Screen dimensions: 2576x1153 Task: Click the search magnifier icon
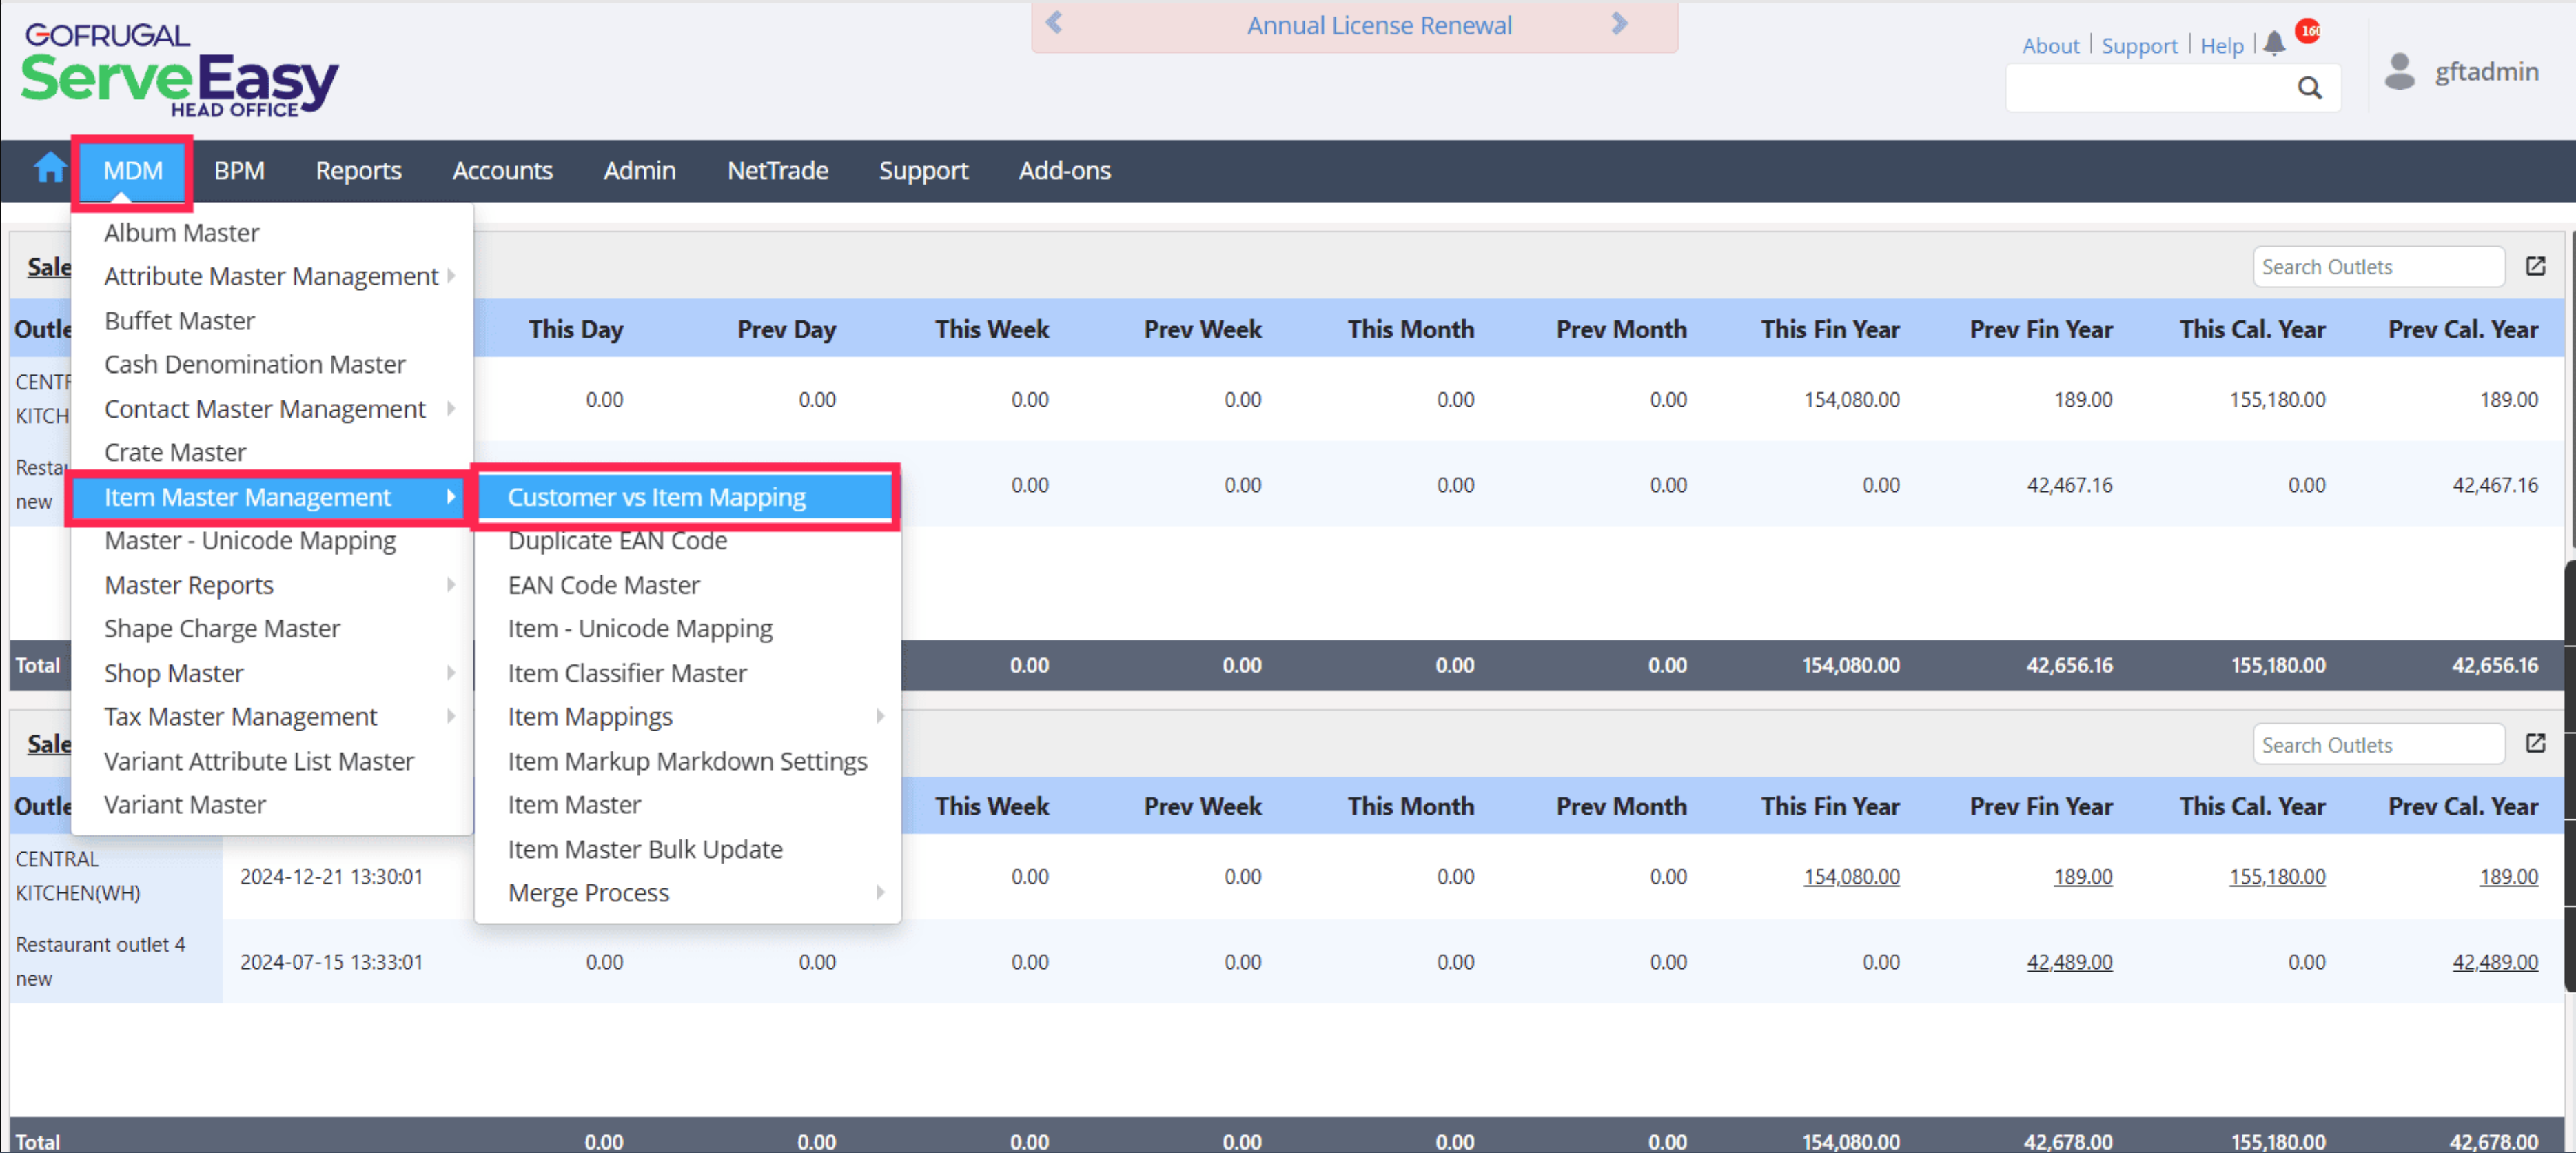[x=2309, y=89]
